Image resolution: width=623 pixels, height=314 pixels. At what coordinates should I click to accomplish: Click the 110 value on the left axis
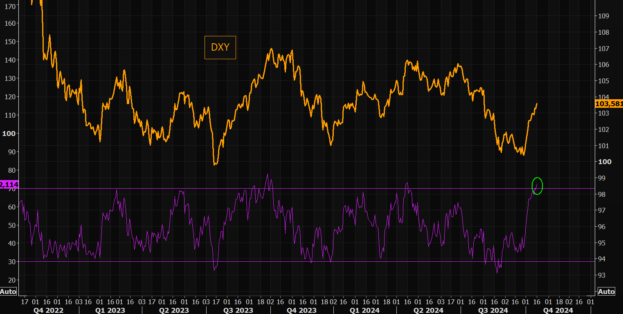pyautogui.click(x=11, y=115)
